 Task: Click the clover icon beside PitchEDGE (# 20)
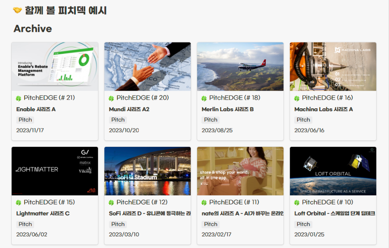click(111, 98)
